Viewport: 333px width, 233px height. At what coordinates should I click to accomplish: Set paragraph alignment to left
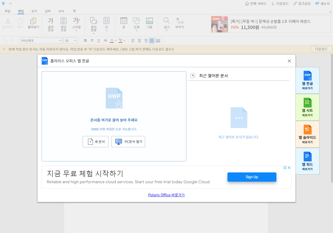pos(133,41)
